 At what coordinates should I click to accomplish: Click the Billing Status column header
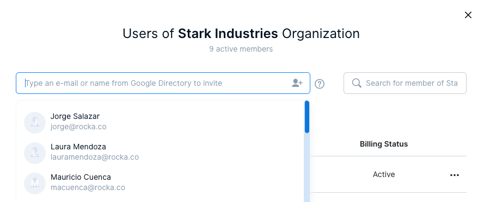tap(384, 144)
